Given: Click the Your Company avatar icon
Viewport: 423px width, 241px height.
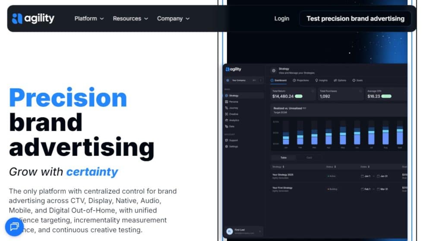Looking at the screenshot, I should [228, 80].
